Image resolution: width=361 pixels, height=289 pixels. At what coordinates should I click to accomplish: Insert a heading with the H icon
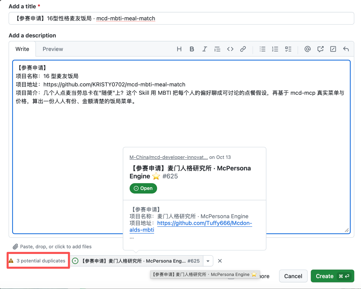(x=179, y=49)
